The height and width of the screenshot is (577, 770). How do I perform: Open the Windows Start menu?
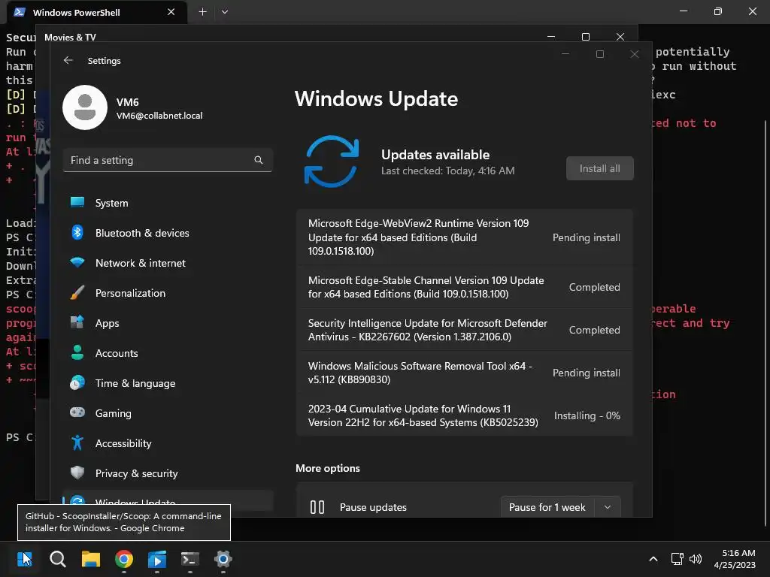tap(25, 559)
